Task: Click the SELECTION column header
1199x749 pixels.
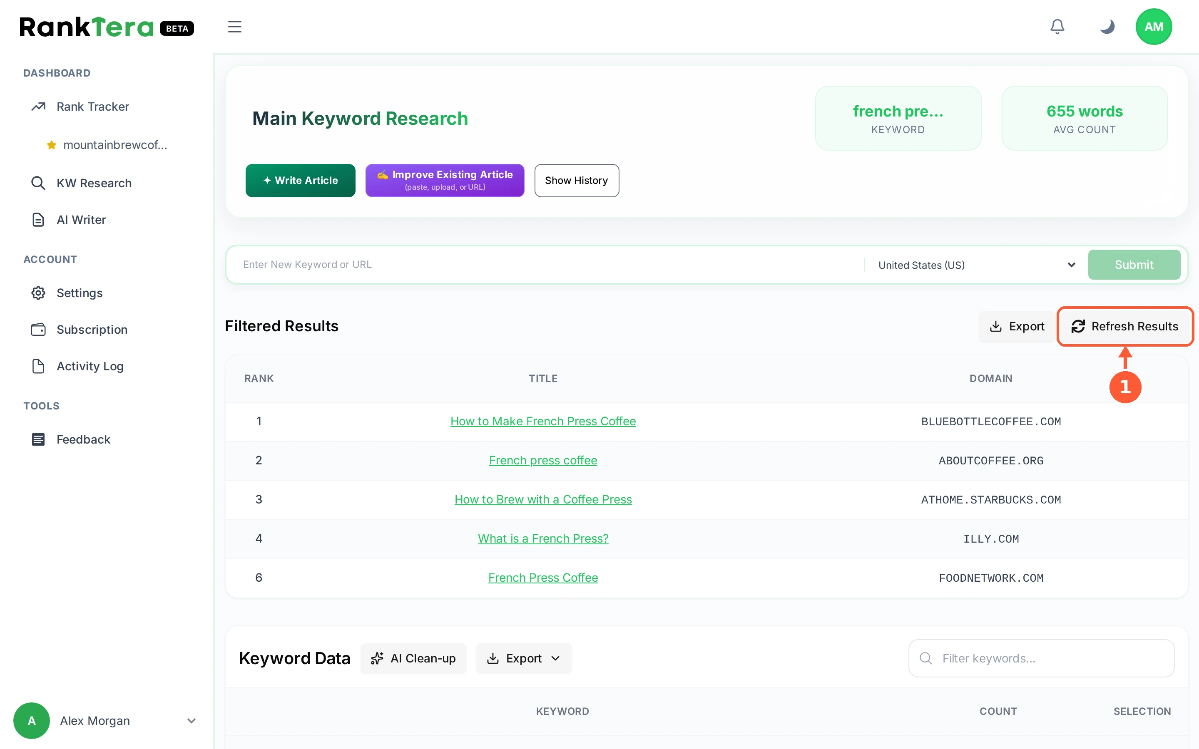Action: 1142,712
